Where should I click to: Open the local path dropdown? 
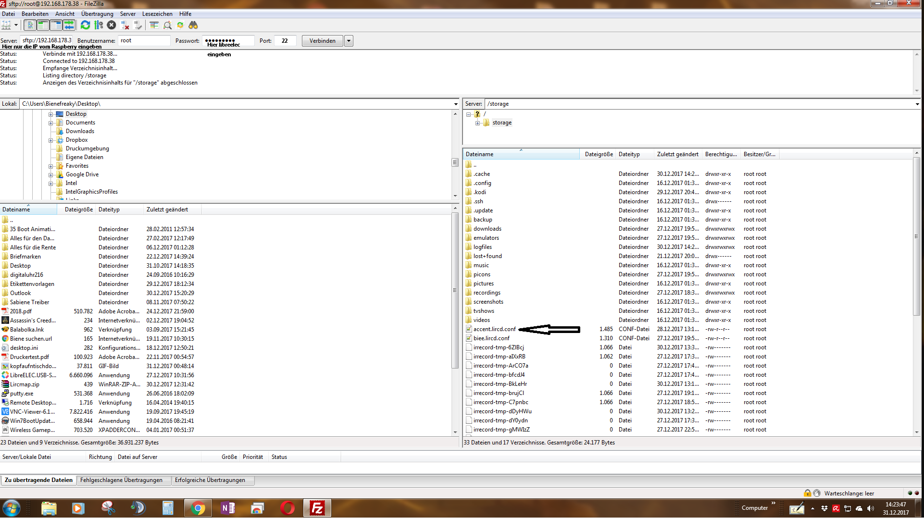(x=456, y=104)
